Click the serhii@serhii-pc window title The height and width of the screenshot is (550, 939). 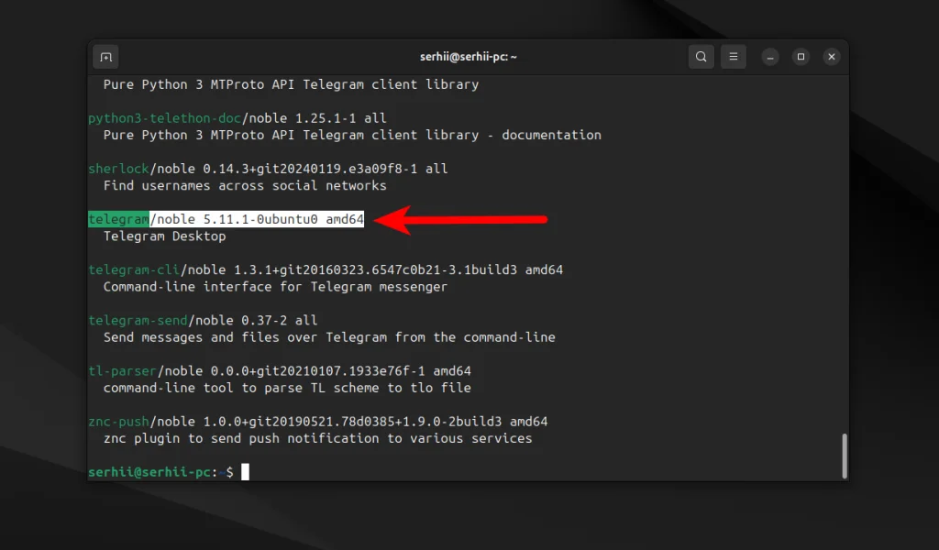tap(469, 57)
